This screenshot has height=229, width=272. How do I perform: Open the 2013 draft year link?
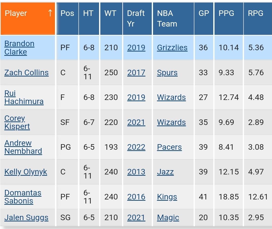point(136,172)
